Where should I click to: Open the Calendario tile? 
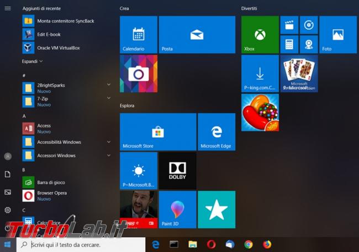point(139,35)
